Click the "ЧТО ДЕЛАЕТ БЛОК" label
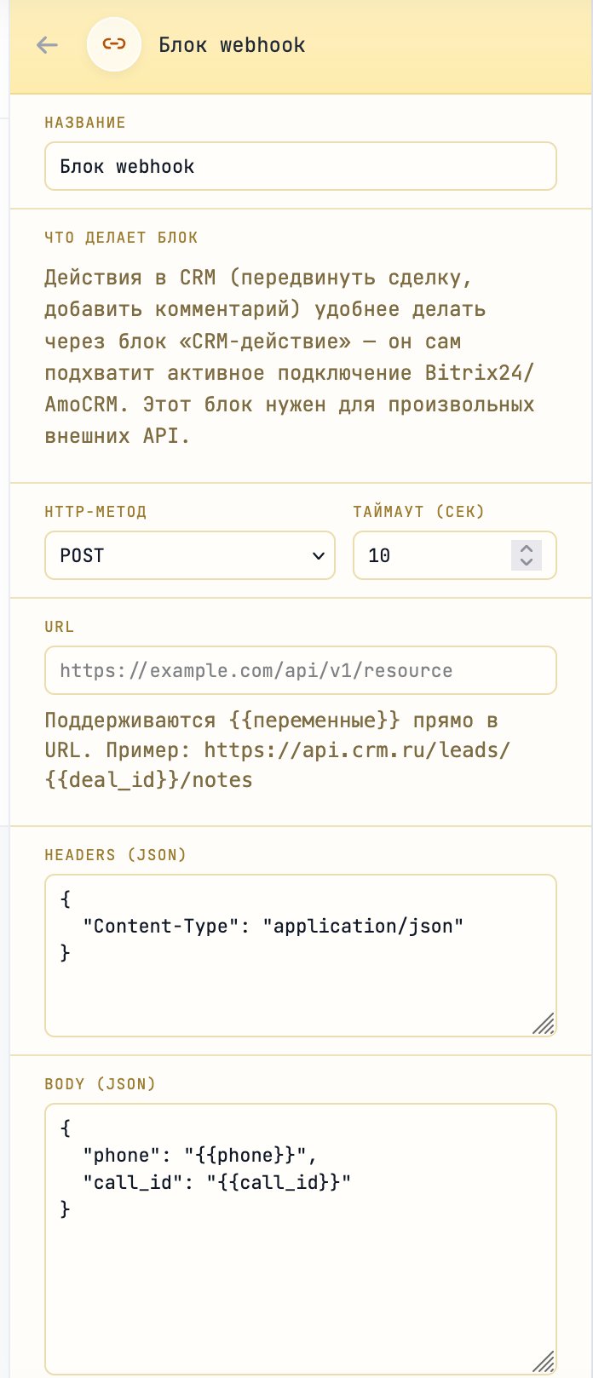The height and width of the screenshot is (1378, 593). pos(122,238)
